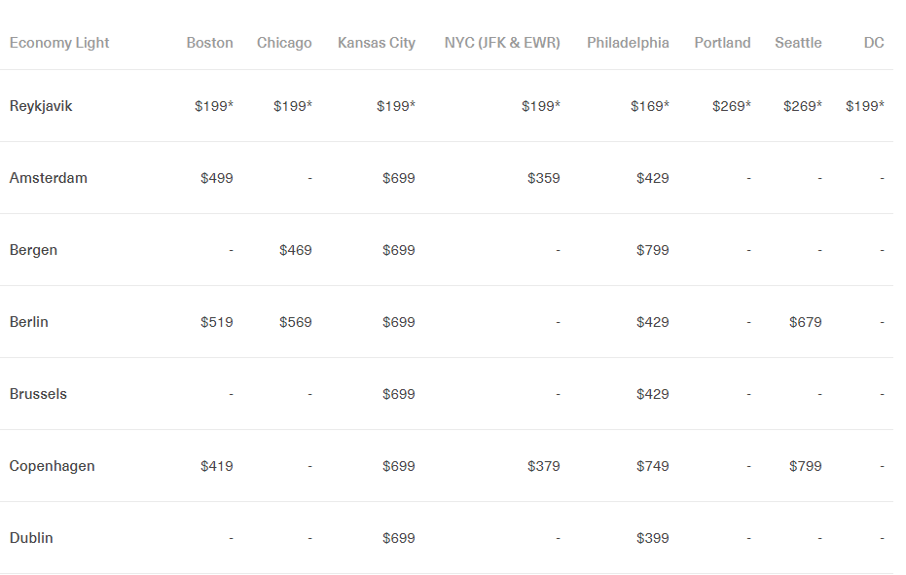Image resolution: width=906 pixels, height=575 pixels.
Task: Pick the $419 Boston to Copenhagen fare
Action: coord(217,466)
